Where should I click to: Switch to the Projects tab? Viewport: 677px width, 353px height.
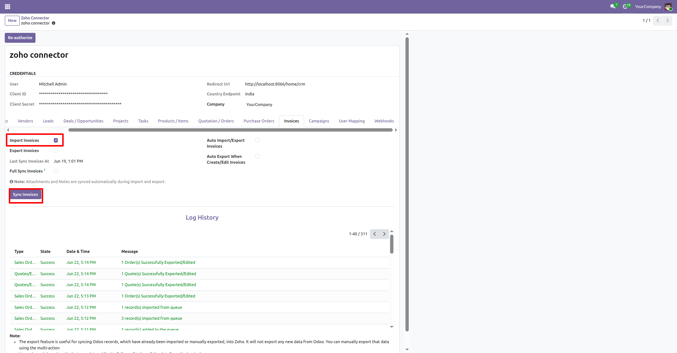[x=121, y=121]
